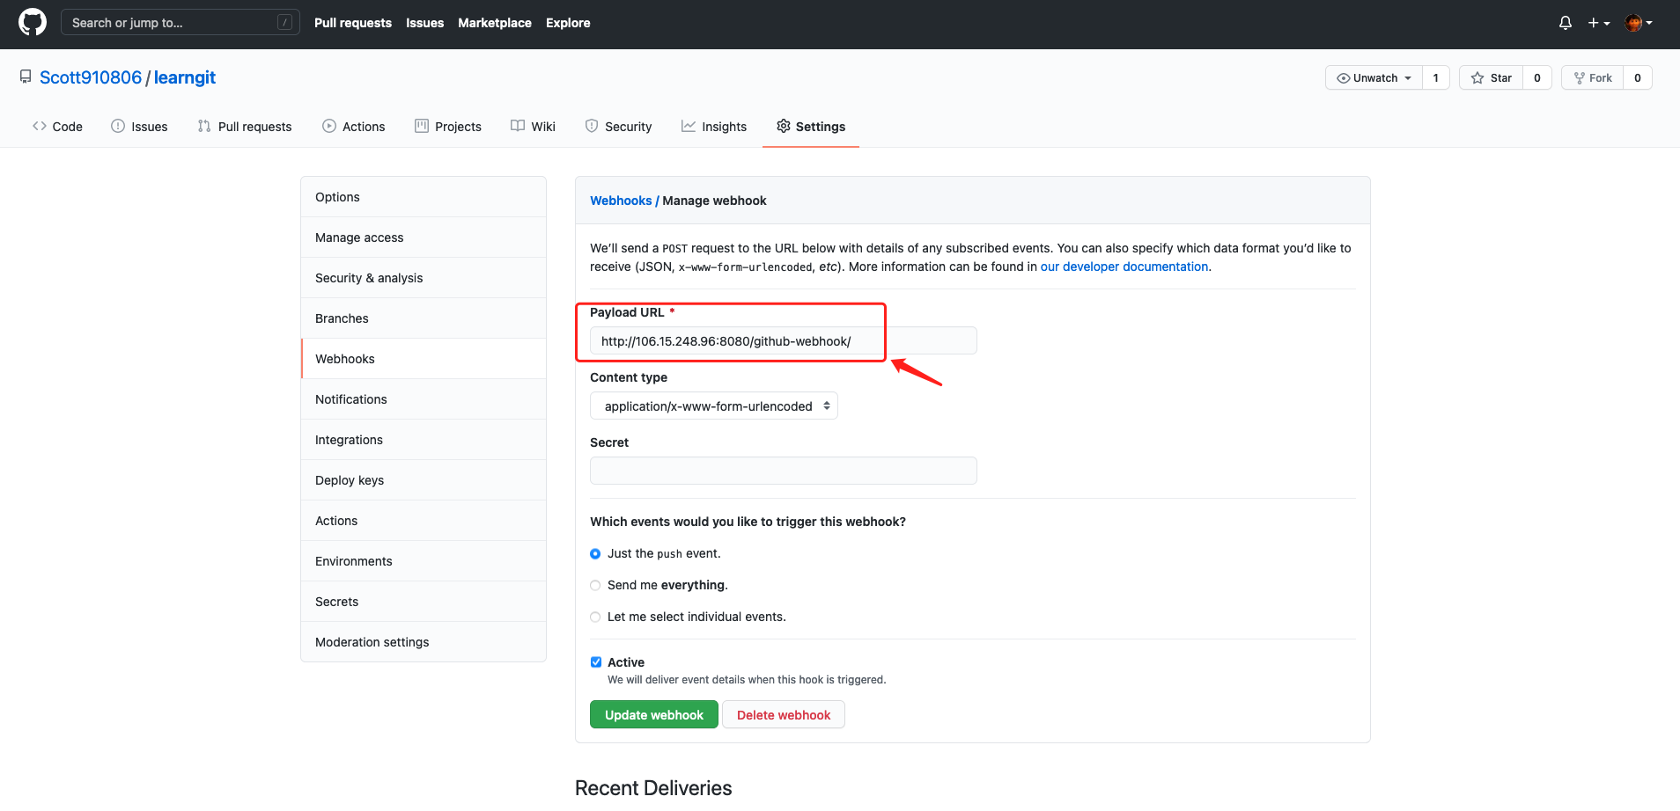This screenshot has height=811, width=1680.
Task: Go to Explore
Action: pyautogui.click(x=568, y=23)
